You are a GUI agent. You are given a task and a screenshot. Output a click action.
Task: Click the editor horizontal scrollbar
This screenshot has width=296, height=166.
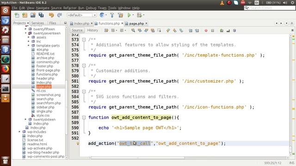[138, 158]
